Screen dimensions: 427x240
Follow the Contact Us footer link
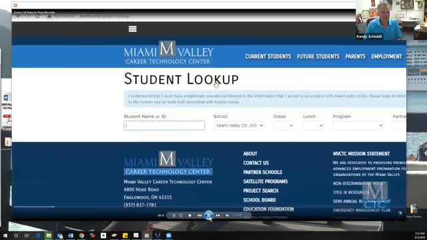(256, 163)
